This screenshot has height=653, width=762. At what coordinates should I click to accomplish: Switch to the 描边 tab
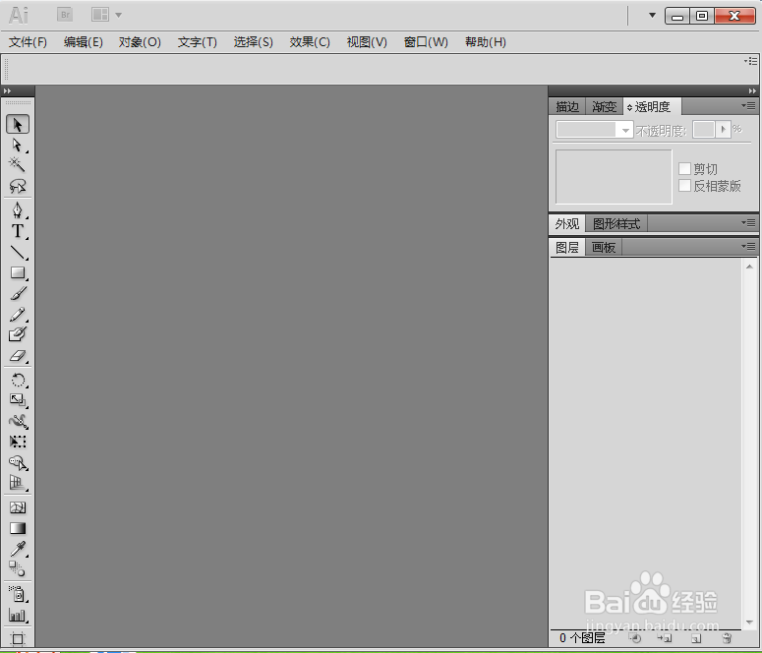click(567, 106)
